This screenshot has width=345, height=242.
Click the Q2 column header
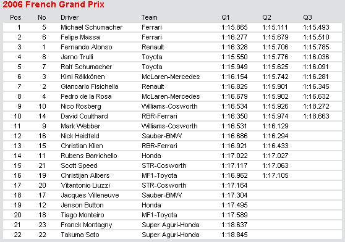click(266, 17)
